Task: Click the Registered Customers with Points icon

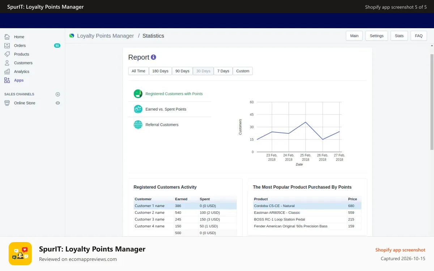Action: 138,94
